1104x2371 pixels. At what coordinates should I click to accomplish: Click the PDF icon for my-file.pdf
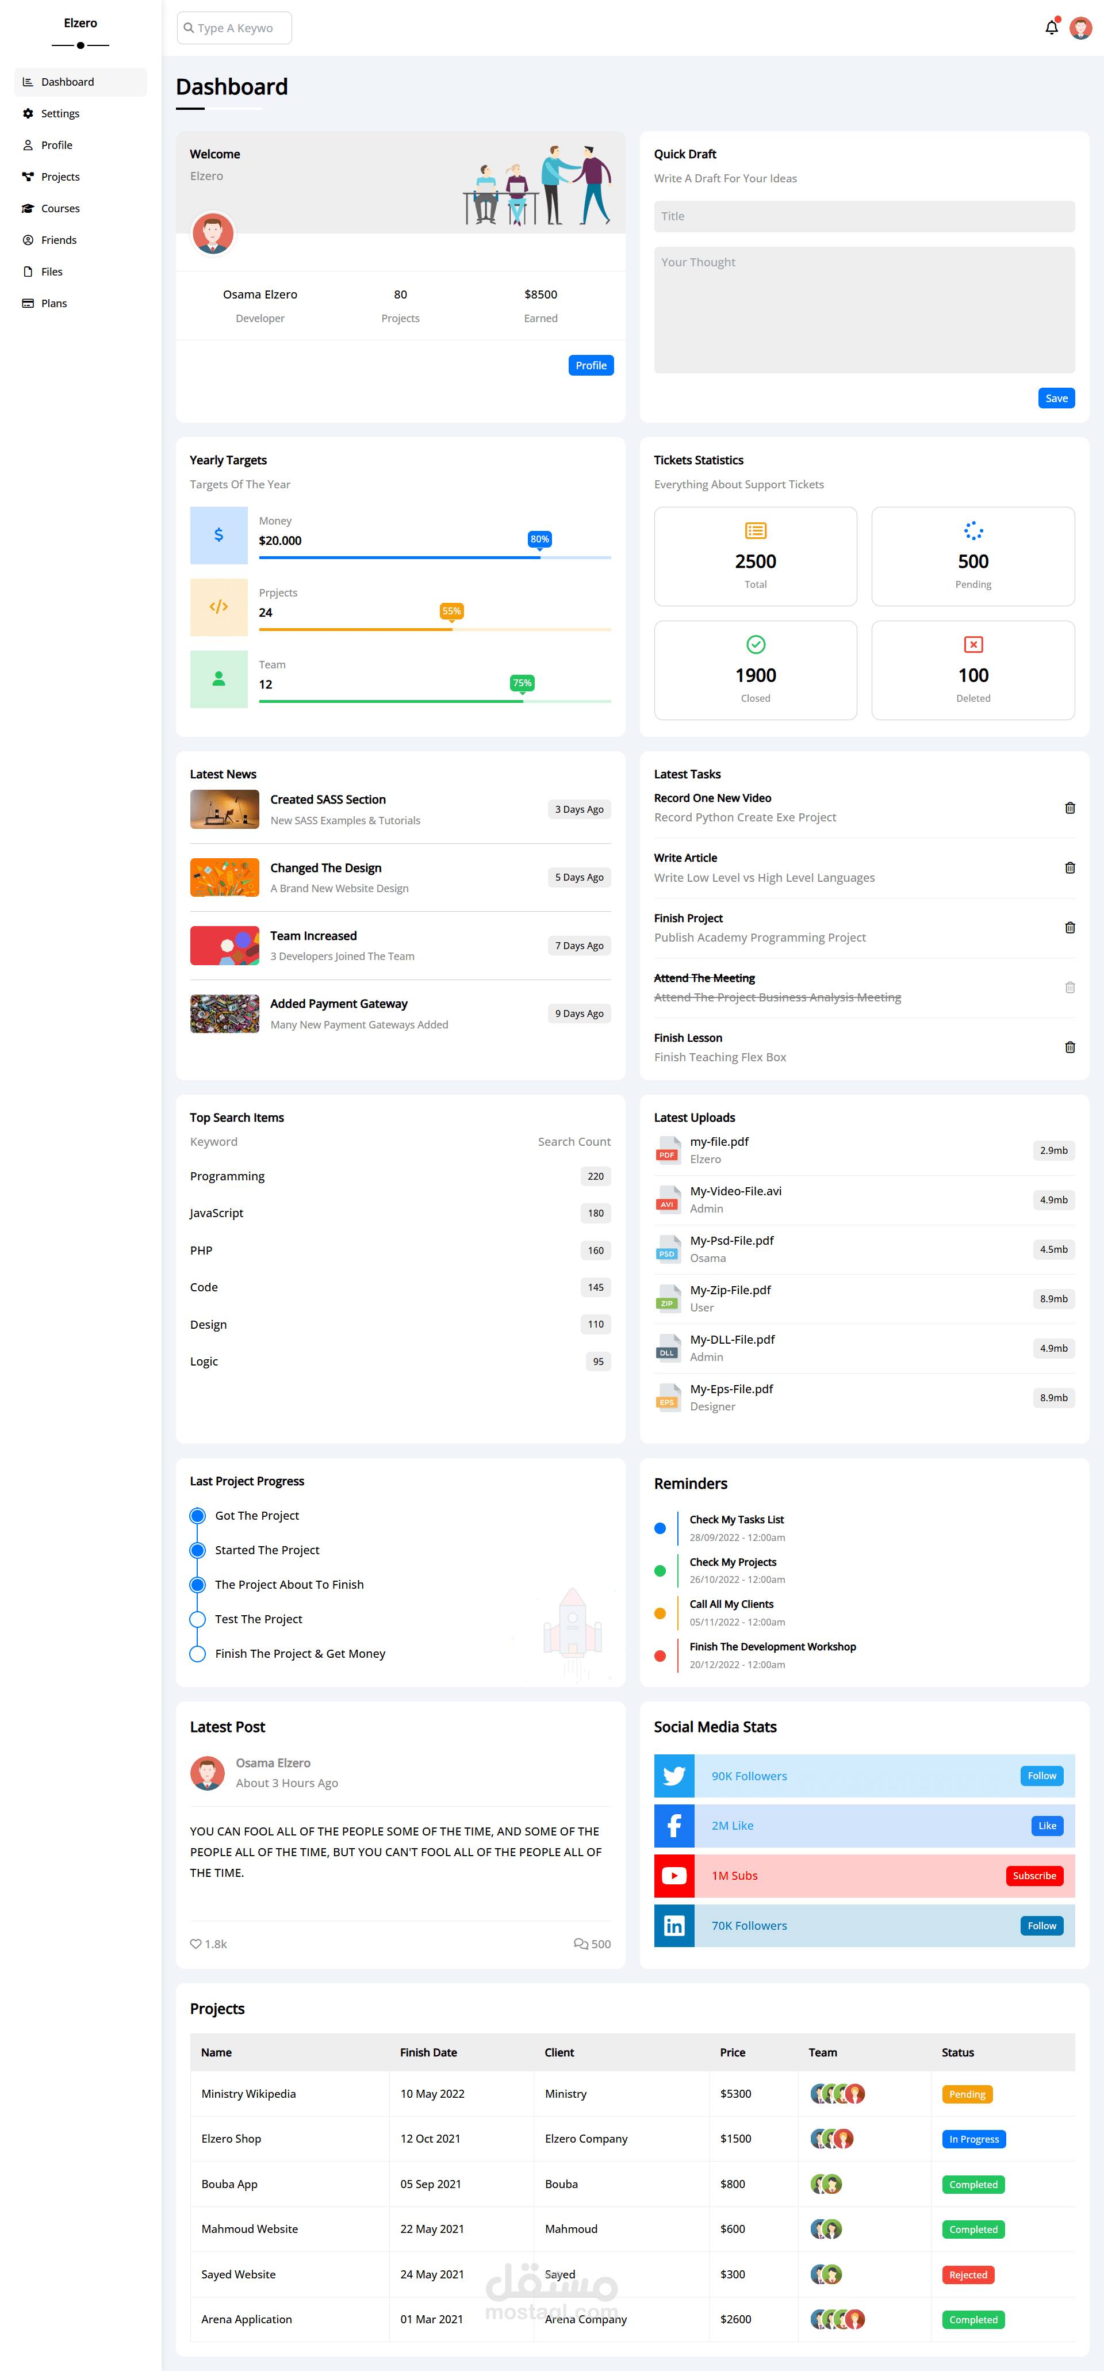[x=667, y=1150]
